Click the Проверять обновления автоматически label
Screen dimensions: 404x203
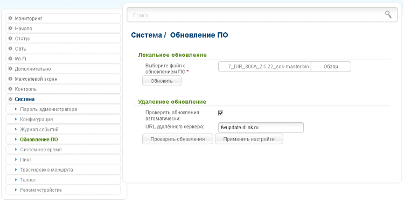coord(172,116)
